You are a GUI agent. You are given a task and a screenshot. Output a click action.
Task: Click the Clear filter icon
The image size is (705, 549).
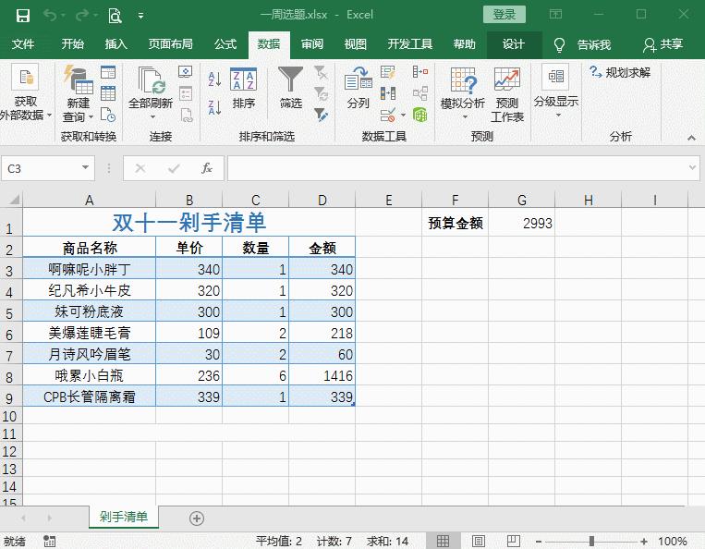click(x=321, y=72)
